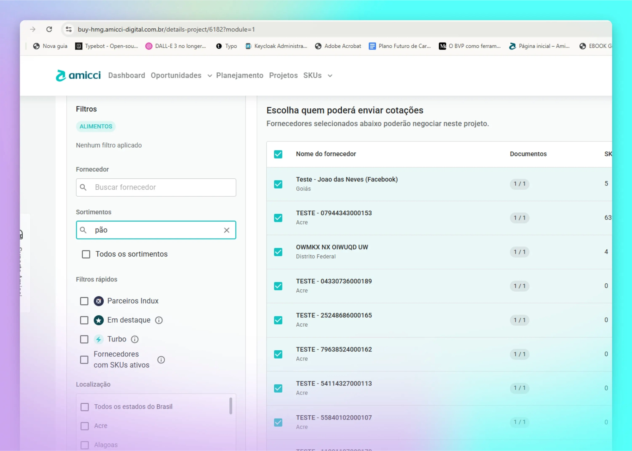
Task: Open Adobe Acrobat bookmark link
Action: pyautogui.click(x=338, y=46)
